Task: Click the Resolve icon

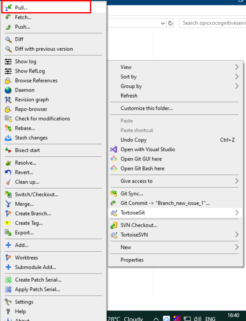Action: point(8,163)
